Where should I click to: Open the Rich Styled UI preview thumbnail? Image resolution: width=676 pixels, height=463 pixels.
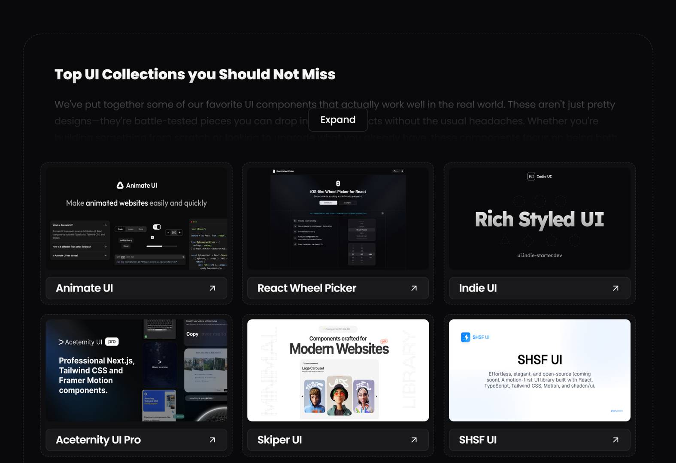(540, 219)
